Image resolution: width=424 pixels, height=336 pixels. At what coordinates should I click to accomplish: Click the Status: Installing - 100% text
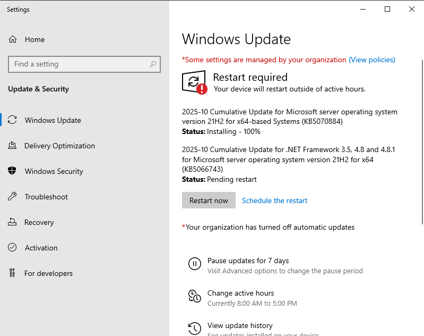[221, 131]
